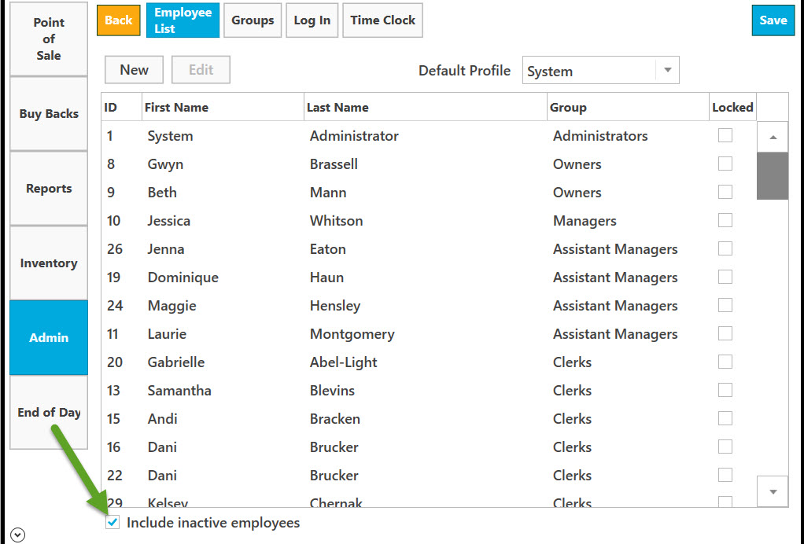The width and height of the screenshot is (804, 544).
Task: Lock employee Andi Bracken
Action: click(725, 418)
